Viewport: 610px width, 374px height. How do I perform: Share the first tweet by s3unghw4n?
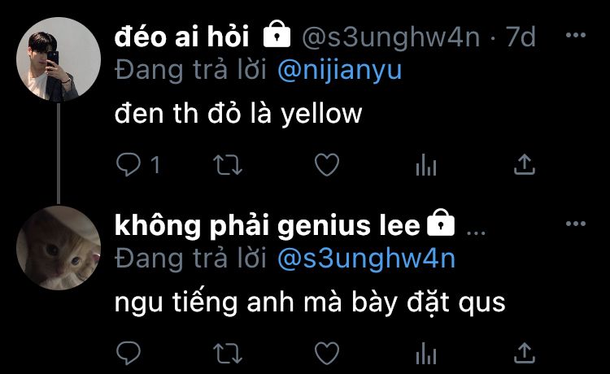coord(525,164)
